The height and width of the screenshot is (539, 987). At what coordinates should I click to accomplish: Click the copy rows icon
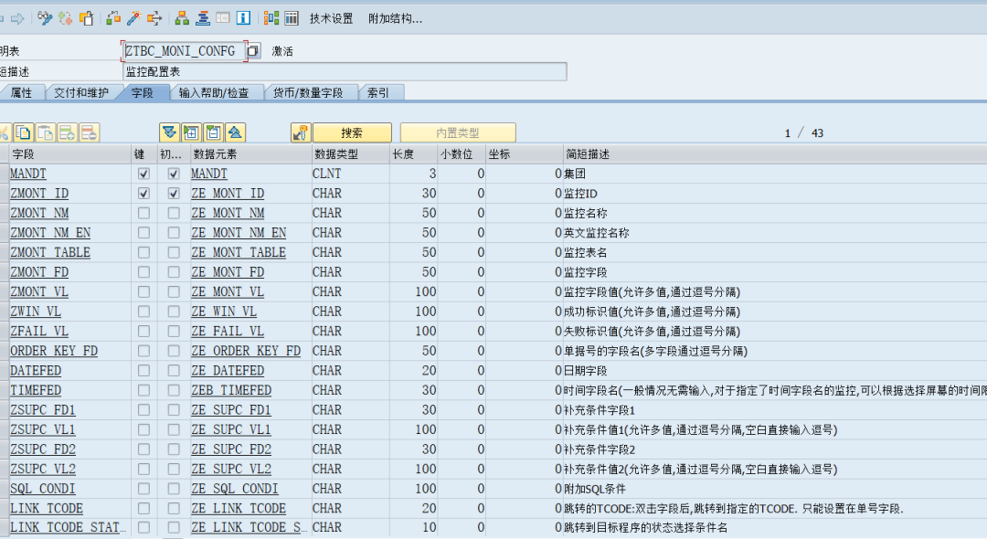pyautogui.click(x=23, y=132)
